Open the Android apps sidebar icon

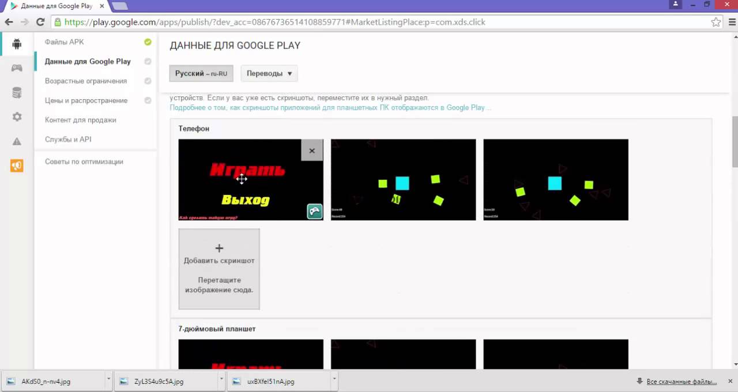pyautogui.click(x=17, y=44)
